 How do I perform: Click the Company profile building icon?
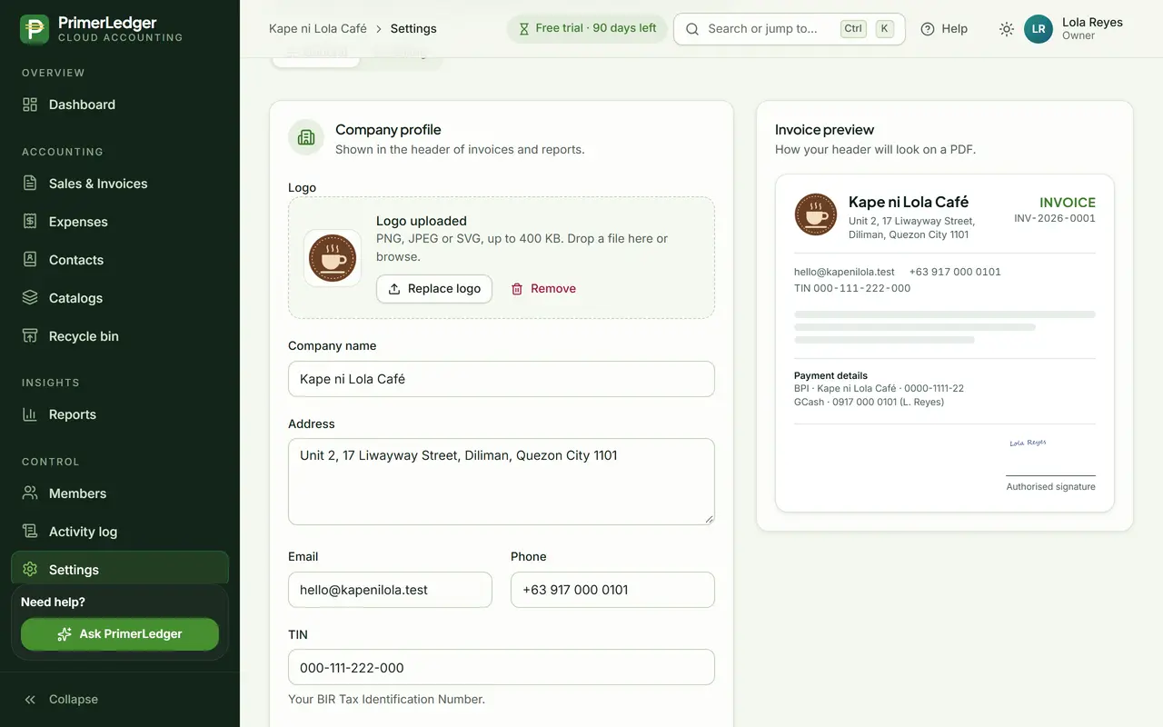point(306,138)
